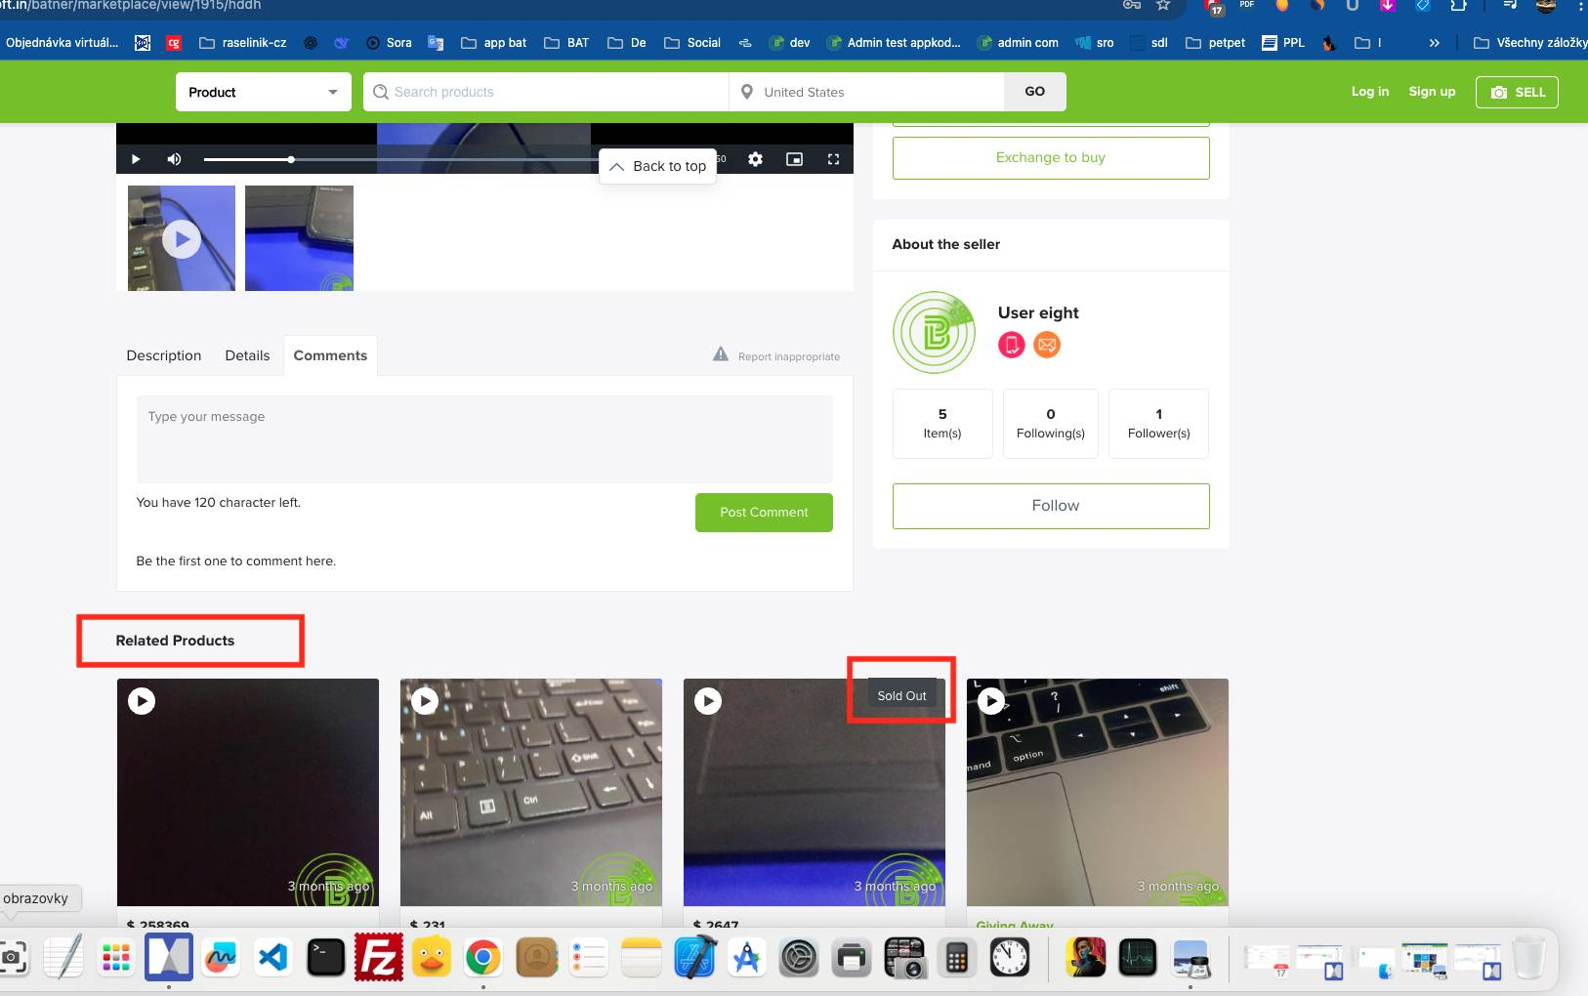The width and height of the screenshot is (1588, 996).
Task: Click the seller's red phone badge icon
Action: pos(1011,345)
